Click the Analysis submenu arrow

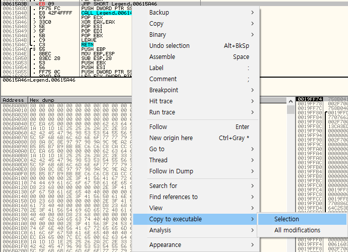click(x=252, y=230)
